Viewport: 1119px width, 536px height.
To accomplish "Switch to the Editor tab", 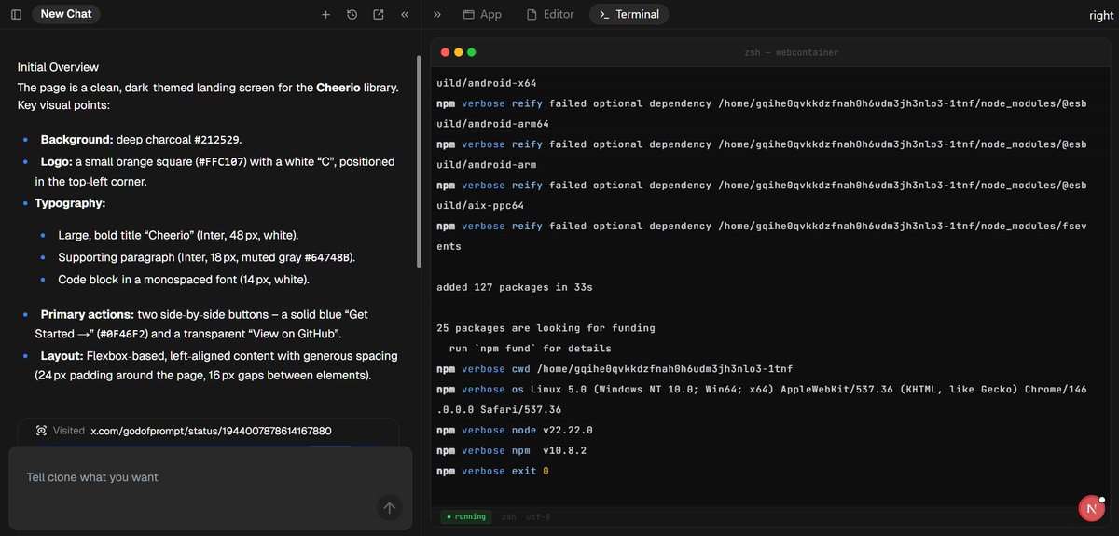I will coord(550,14).
